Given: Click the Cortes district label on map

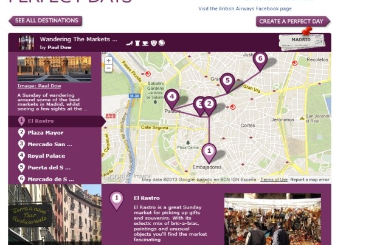Looking at the screenshot, I should [x=247, y=126].
